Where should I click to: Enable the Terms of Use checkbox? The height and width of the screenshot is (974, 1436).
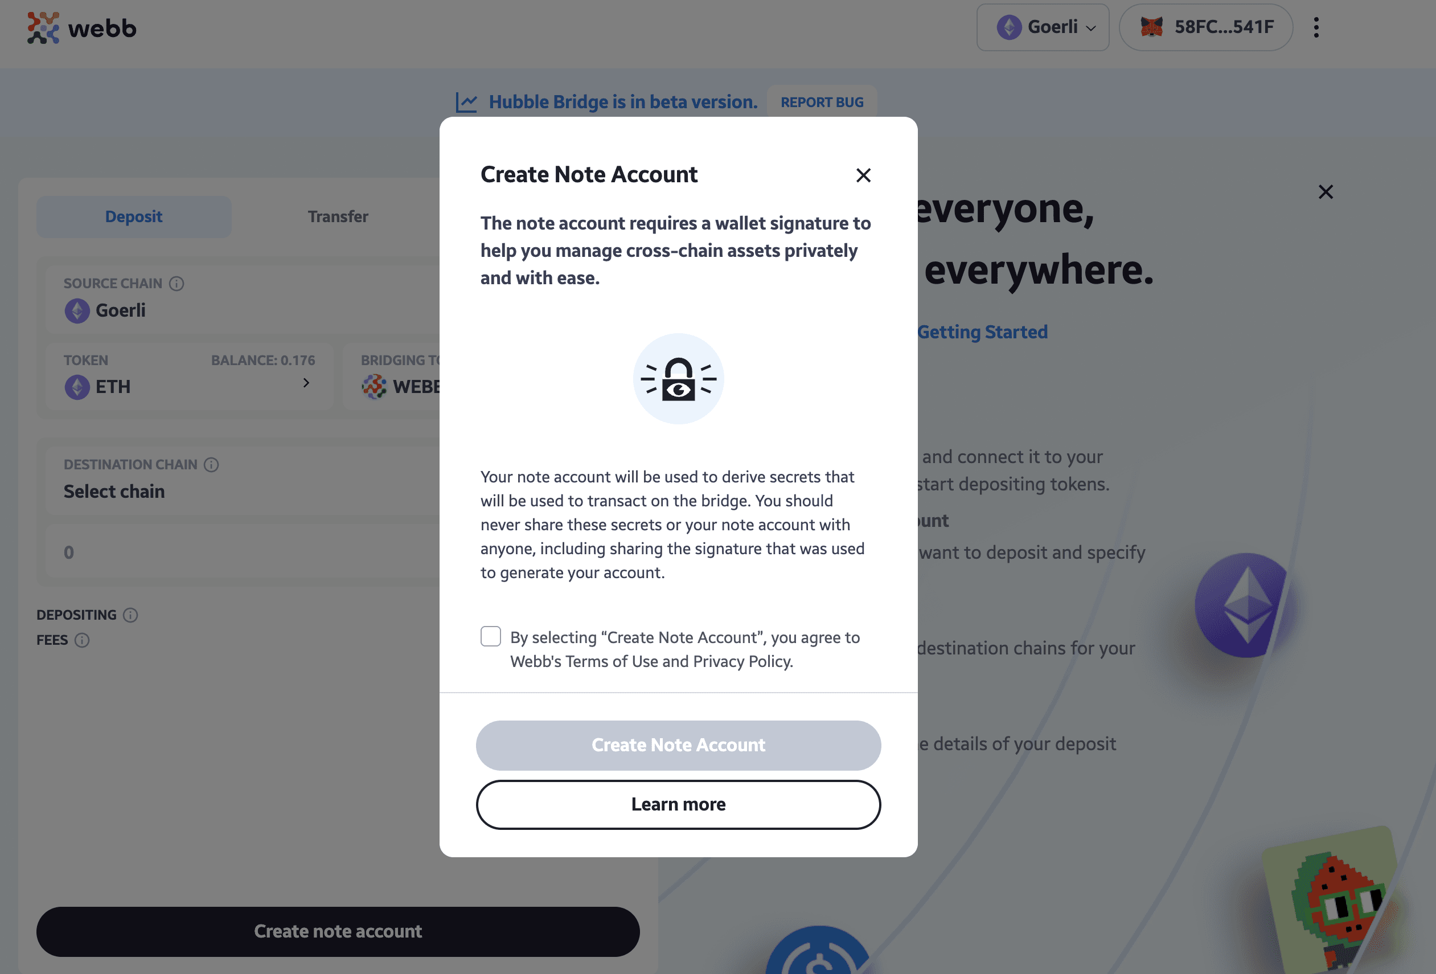coord(490,637)
